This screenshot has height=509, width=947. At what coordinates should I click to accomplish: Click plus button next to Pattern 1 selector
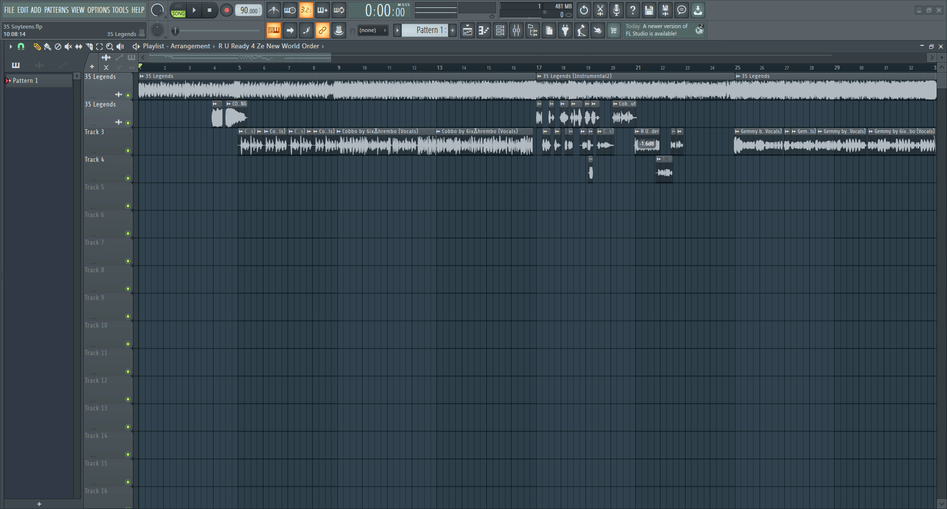point(452,30)
